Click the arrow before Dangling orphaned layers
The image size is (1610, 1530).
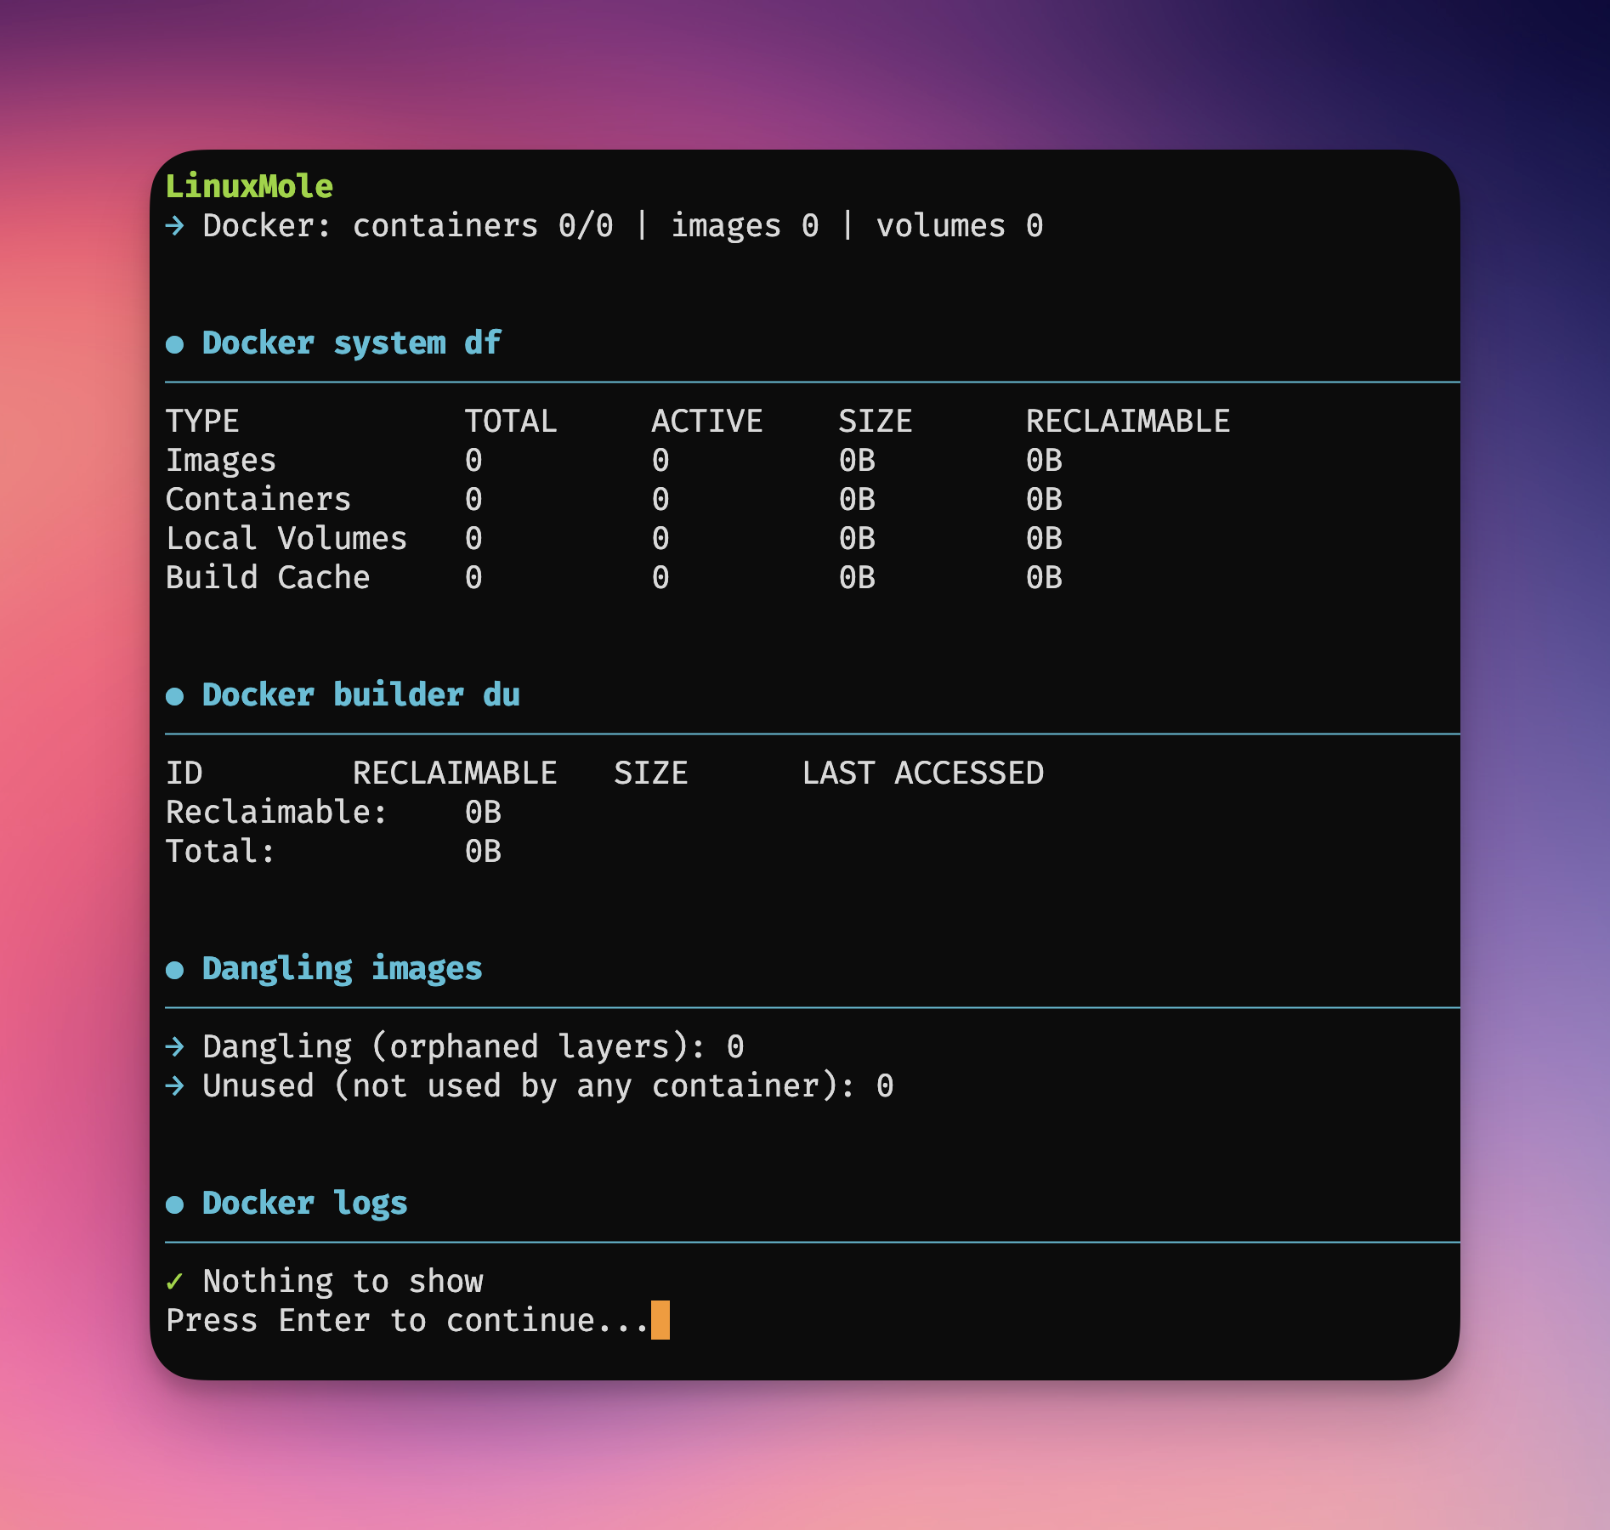(175, 1047)
